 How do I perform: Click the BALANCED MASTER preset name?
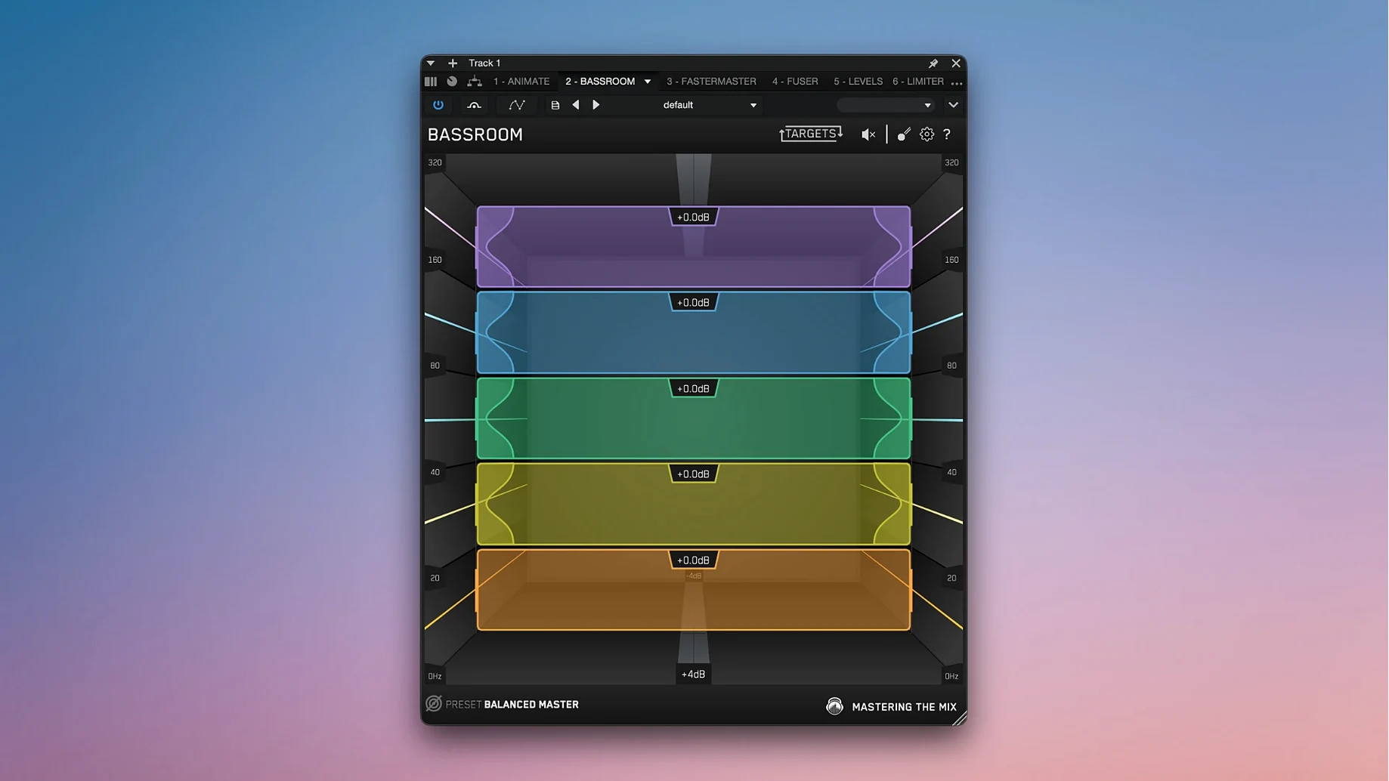click(x=531, y=705)
